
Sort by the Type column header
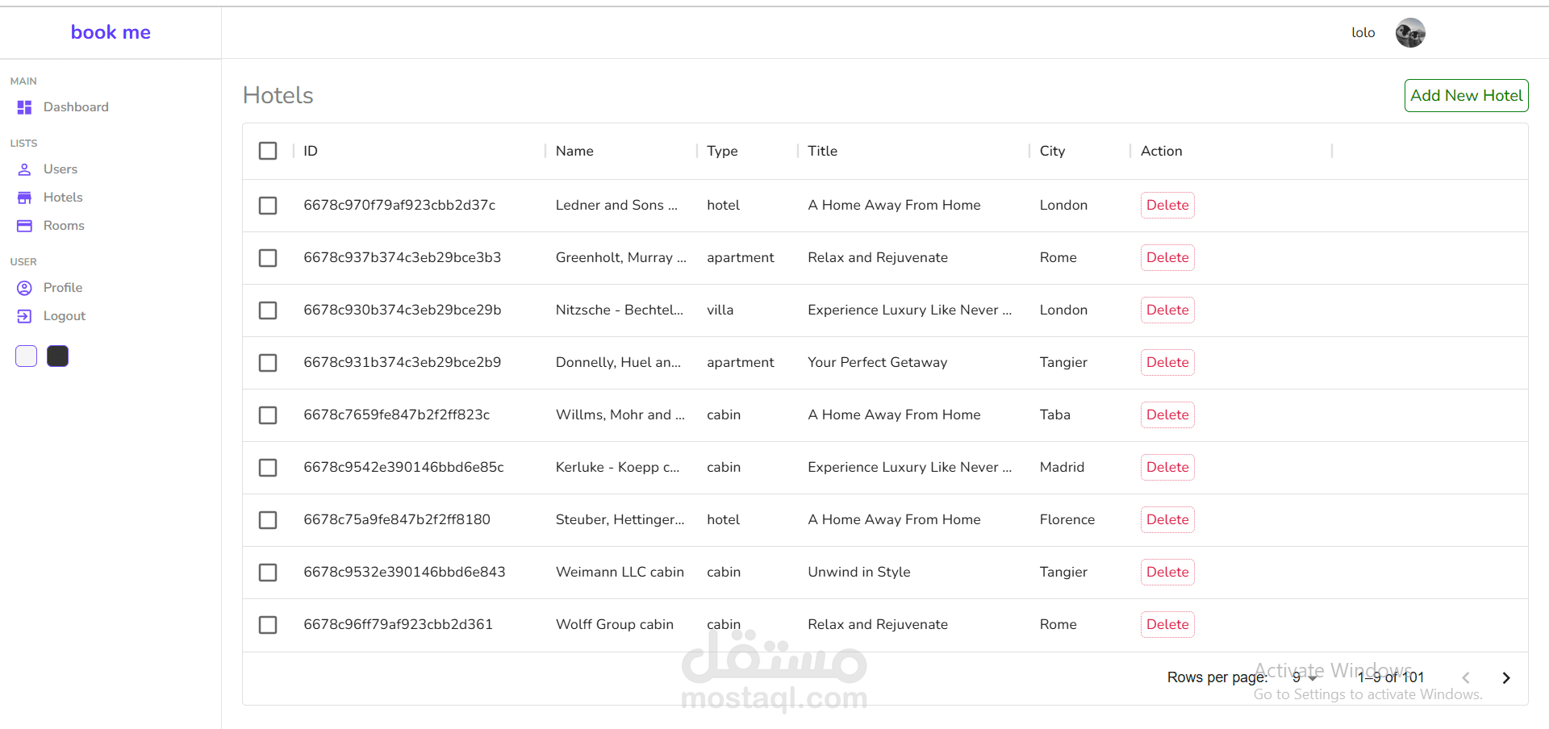coord(722,151)
